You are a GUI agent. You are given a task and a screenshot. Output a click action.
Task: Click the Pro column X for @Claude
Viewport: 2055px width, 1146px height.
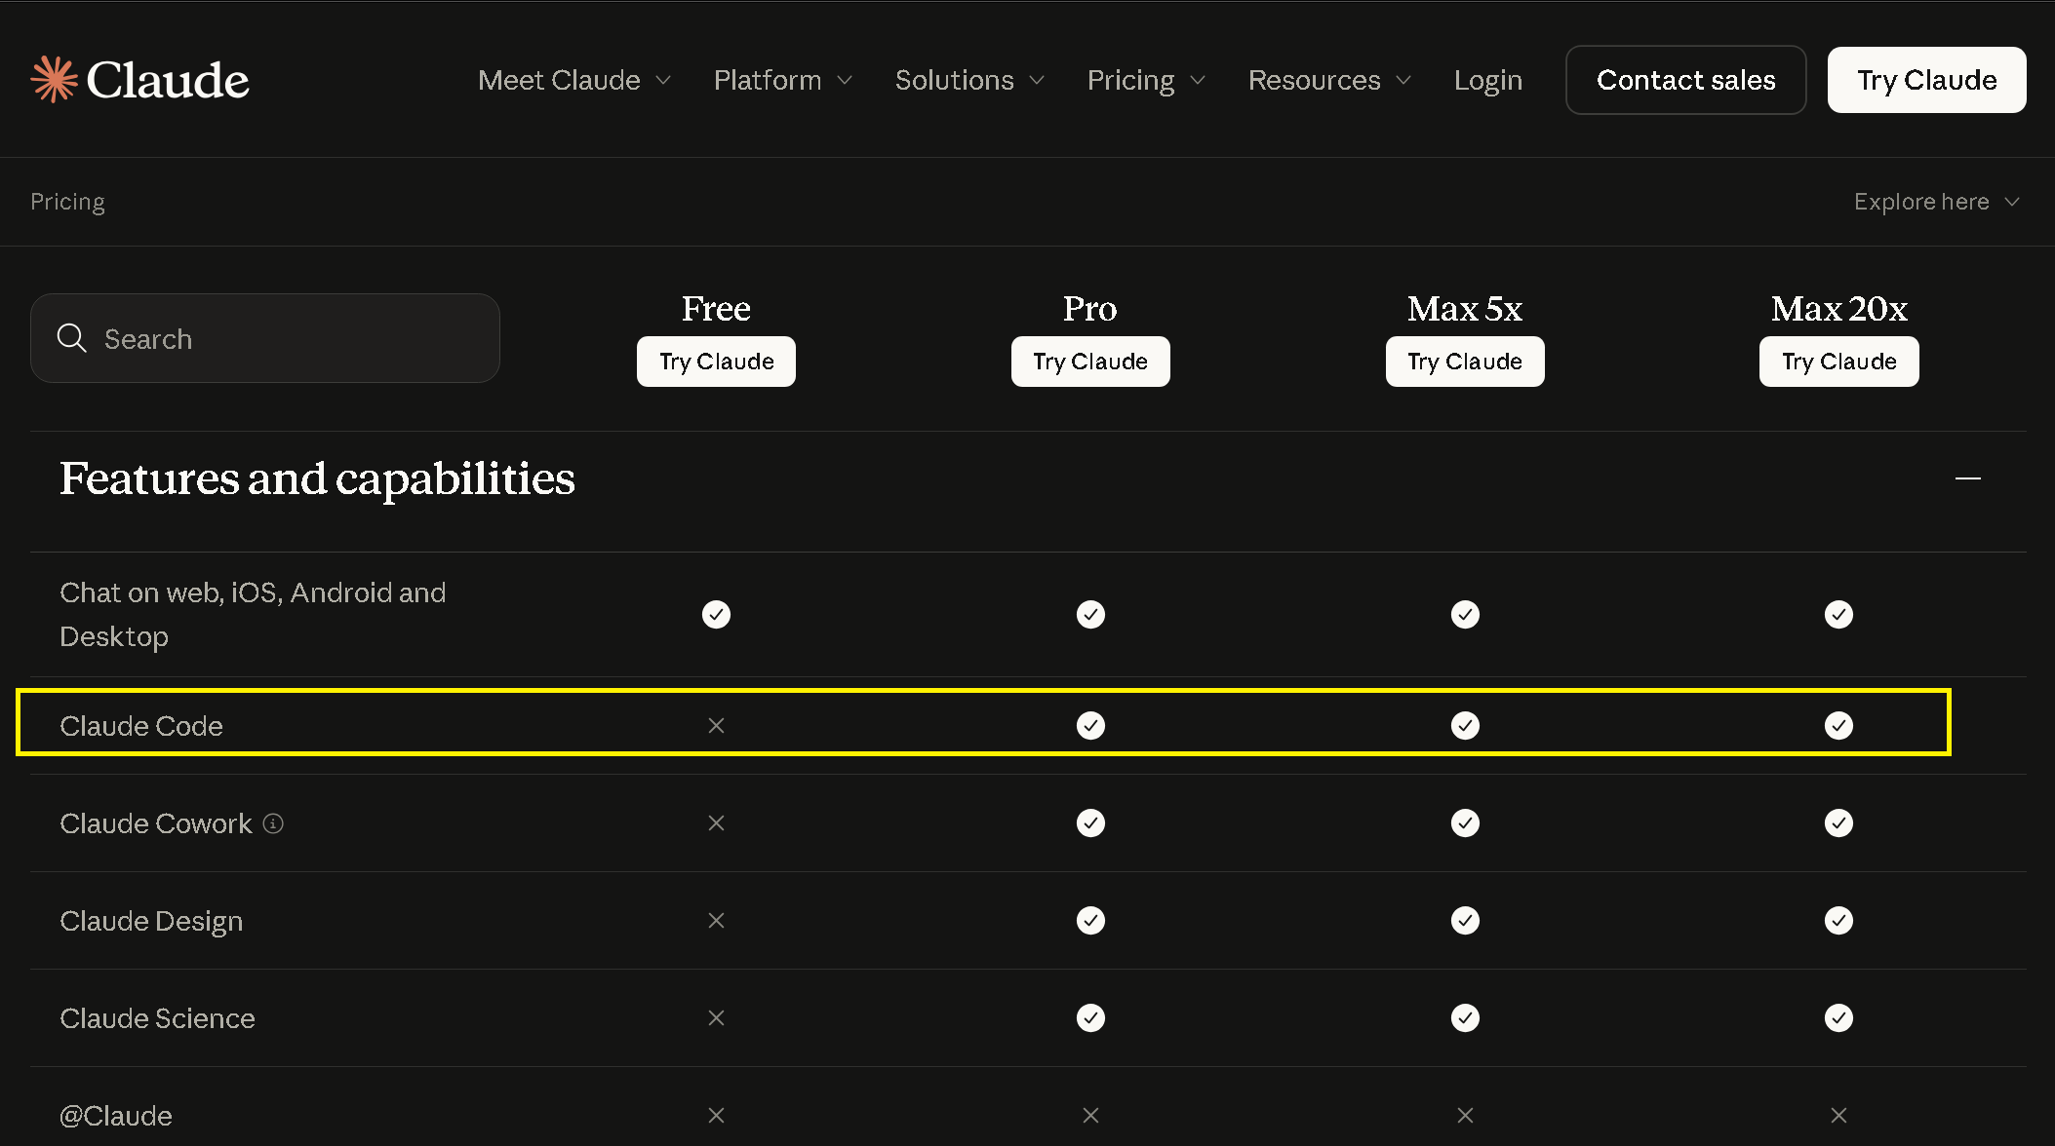tap(1090, 1115)
